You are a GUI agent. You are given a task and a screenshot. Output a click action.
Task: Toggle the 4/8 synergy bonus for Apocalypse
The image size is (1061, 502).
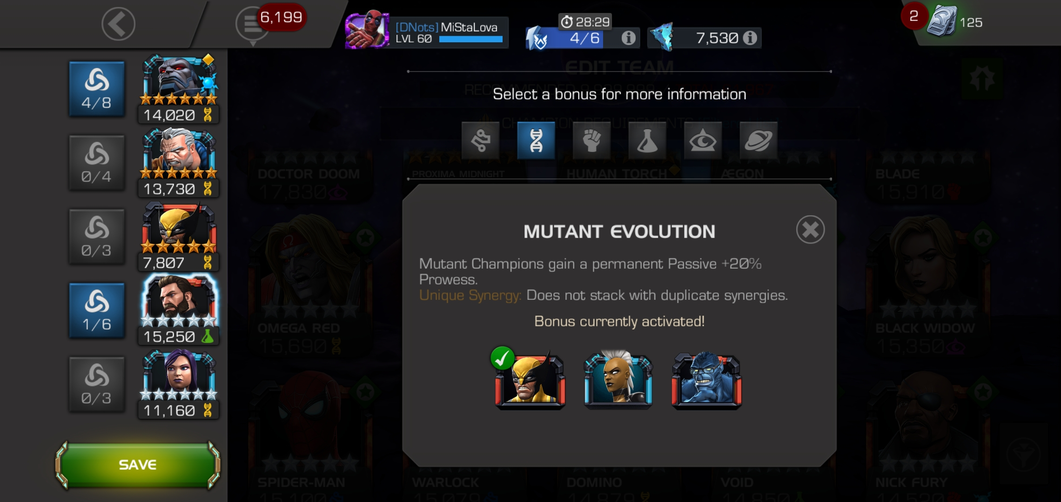(97, 89)
